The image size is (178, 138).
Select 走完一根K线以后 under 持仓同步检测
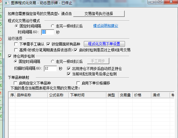tap(53, 61)
